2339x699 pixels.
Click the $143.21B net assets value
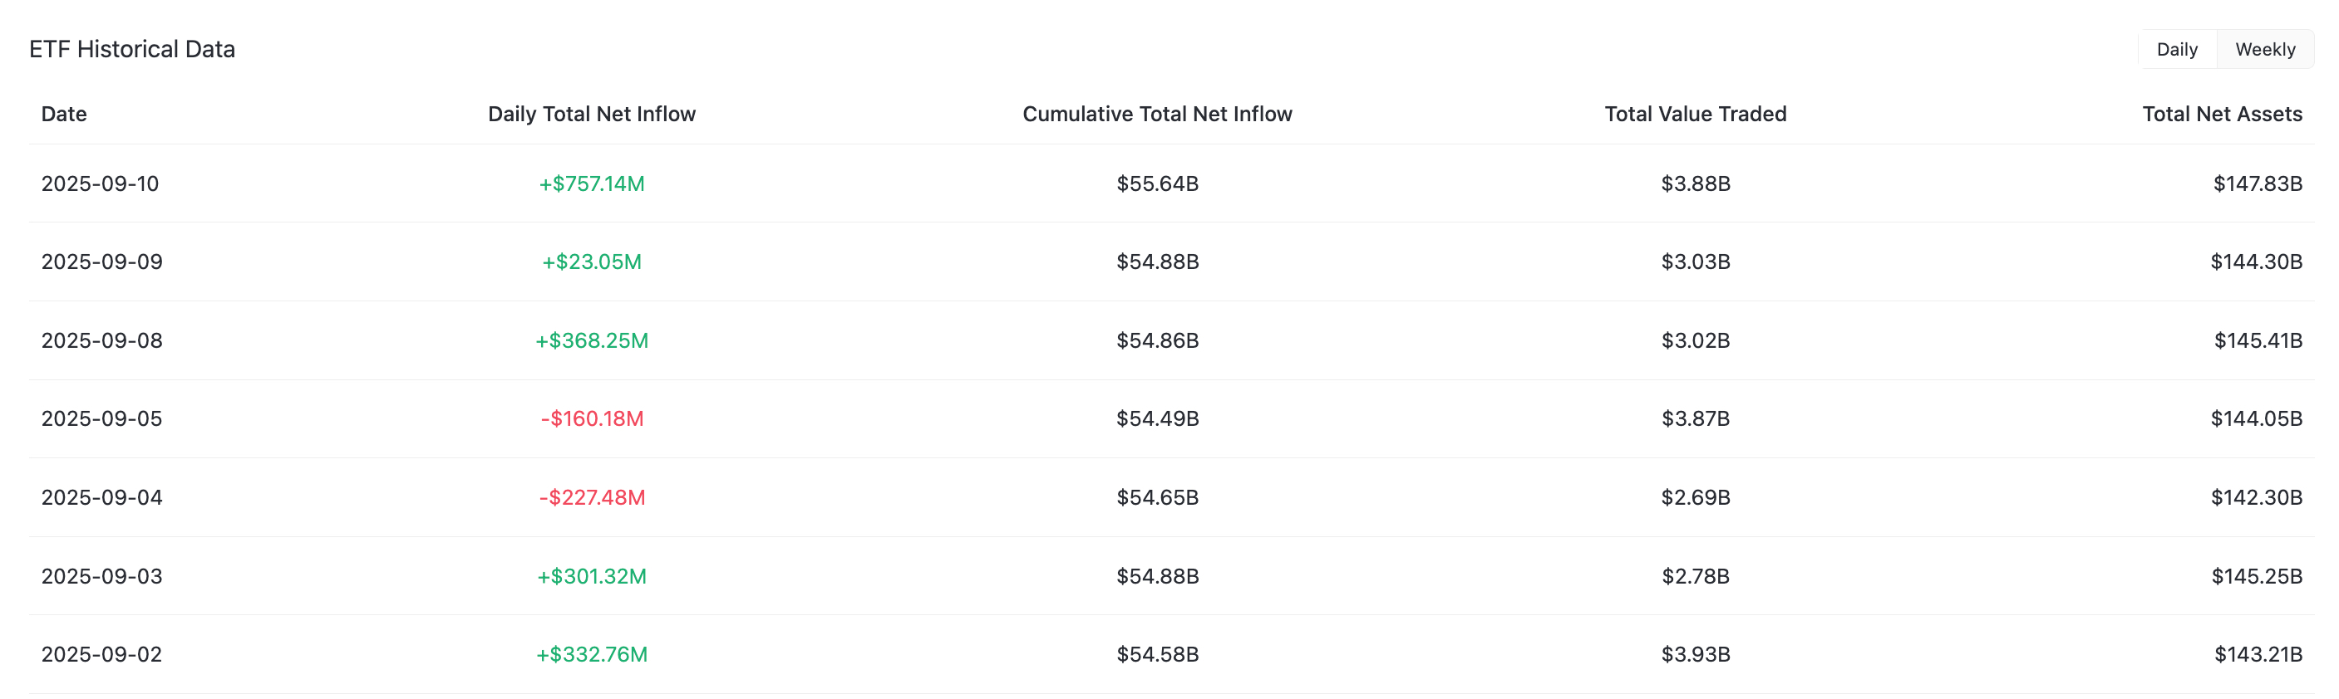pyautogui.click(x=2258, y=654)
